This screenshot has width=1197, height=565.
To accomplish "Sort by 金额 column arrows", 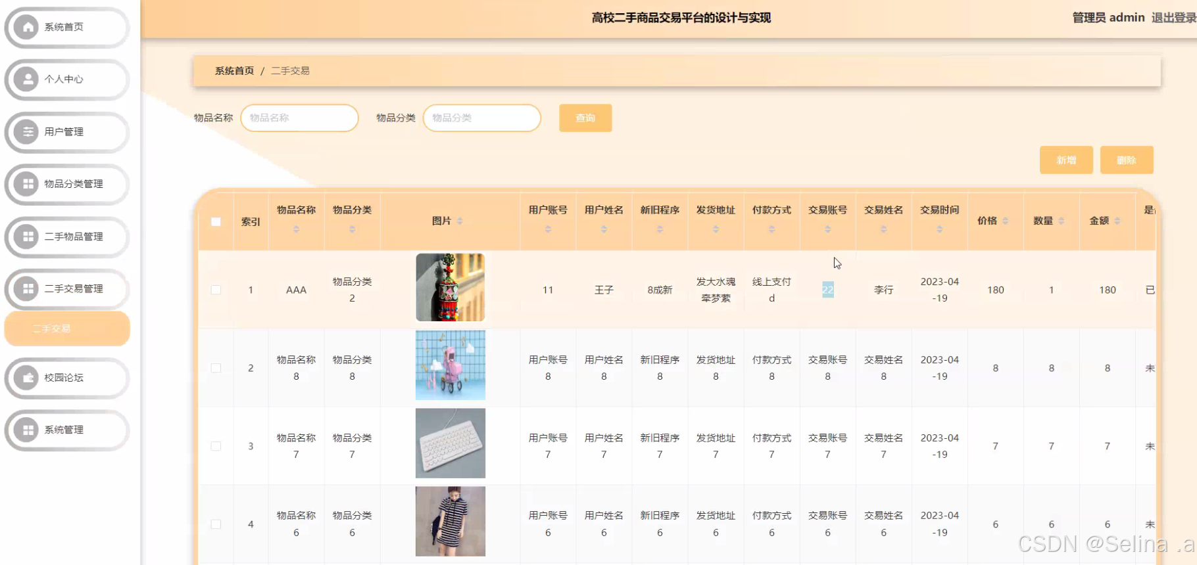I will point(1117,221).
